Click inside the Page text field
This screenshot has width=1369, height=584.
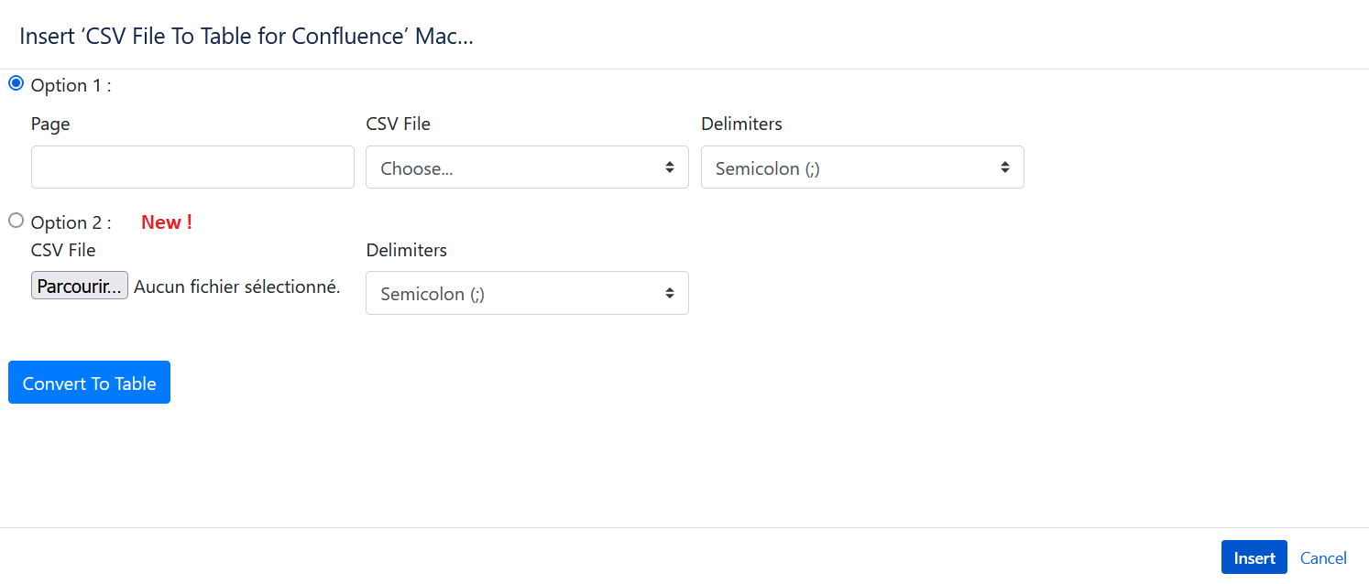(192, 168)
